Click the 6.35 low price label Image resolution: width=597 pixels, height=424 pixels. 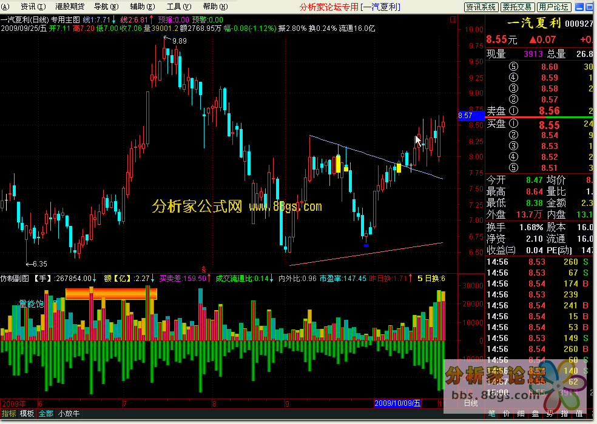pyautogui.click(x=39, y=263)
